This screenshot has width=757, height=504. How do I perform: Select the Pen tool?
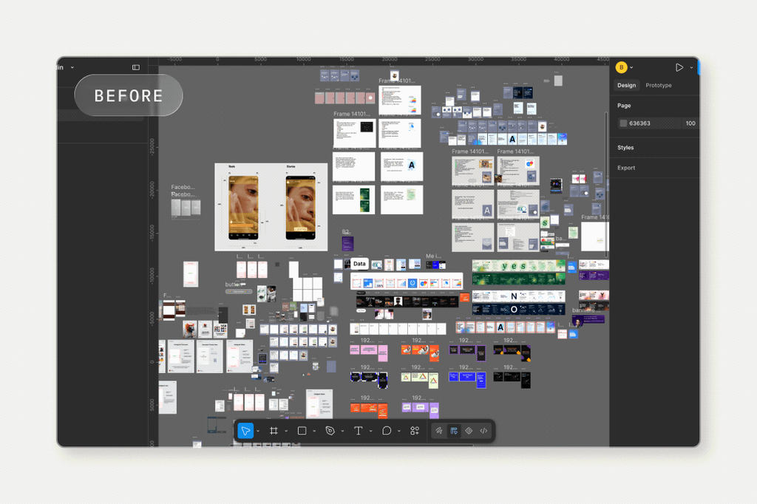click(x=330, y=431)
